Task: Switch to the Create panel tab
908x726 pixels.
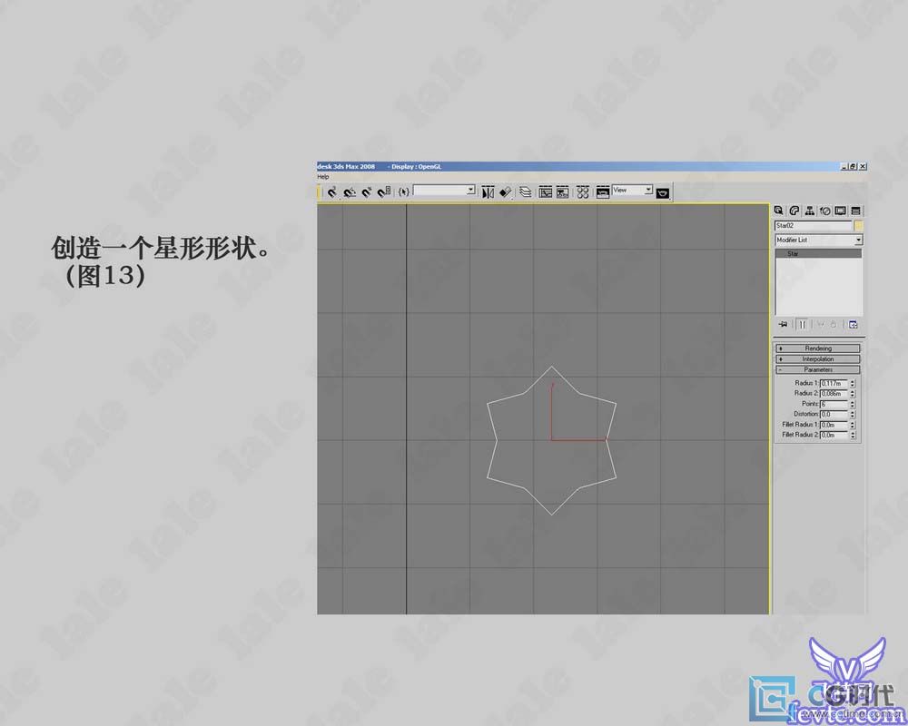Action: 779,211
